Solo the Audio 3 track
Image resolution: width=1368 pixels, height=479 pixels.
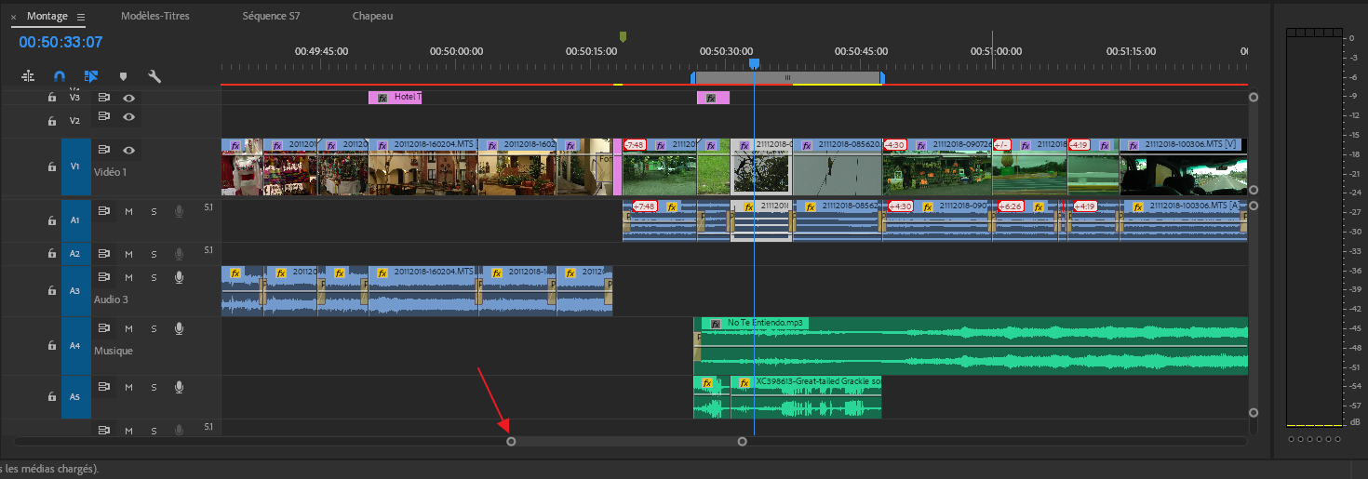pos(154,276)
